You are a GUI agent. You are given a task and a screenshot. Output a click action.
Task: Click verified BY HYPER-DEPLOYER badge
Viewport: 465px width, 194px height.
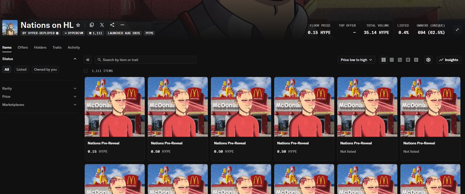(41, 33)
